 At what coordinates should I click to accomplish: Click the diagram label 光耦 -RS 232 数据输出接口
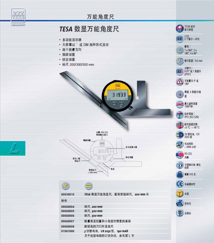[102, 133]
